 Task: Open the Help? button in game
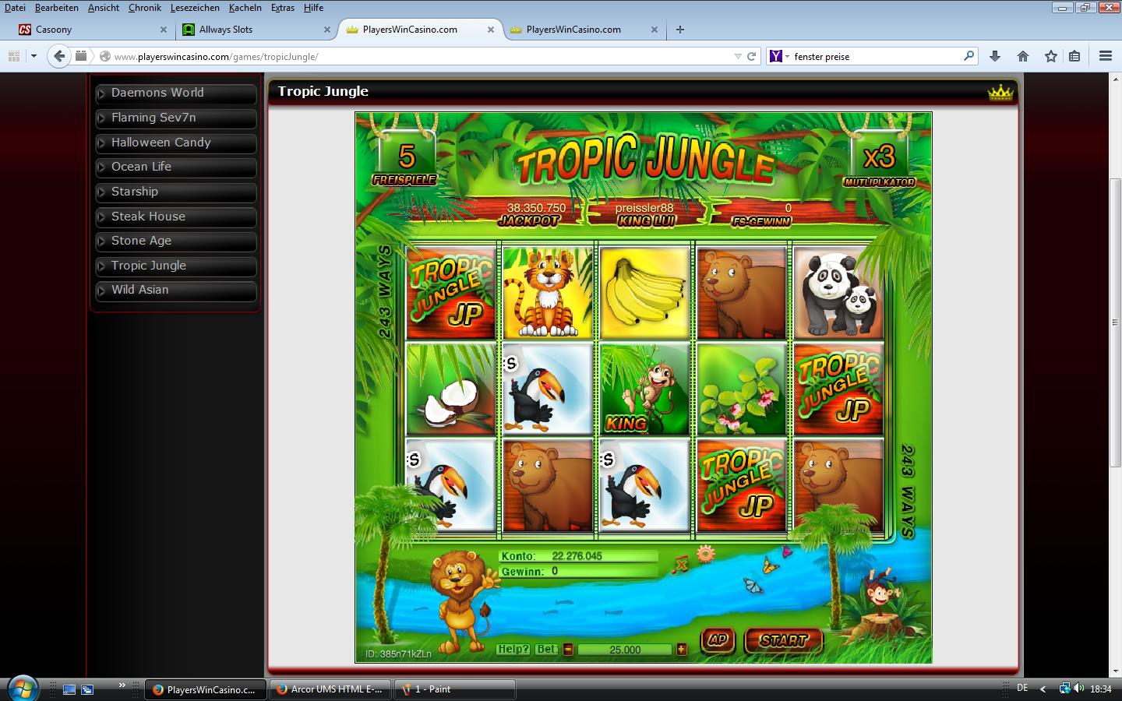[513, 649]
